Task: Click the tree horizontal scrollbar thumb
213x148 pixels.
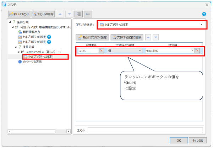Action: click(34, 131)
